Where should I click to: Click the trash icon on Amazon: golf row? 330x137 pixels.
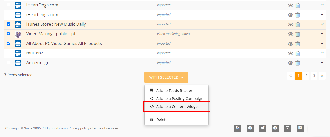click(x=298, y=63)
